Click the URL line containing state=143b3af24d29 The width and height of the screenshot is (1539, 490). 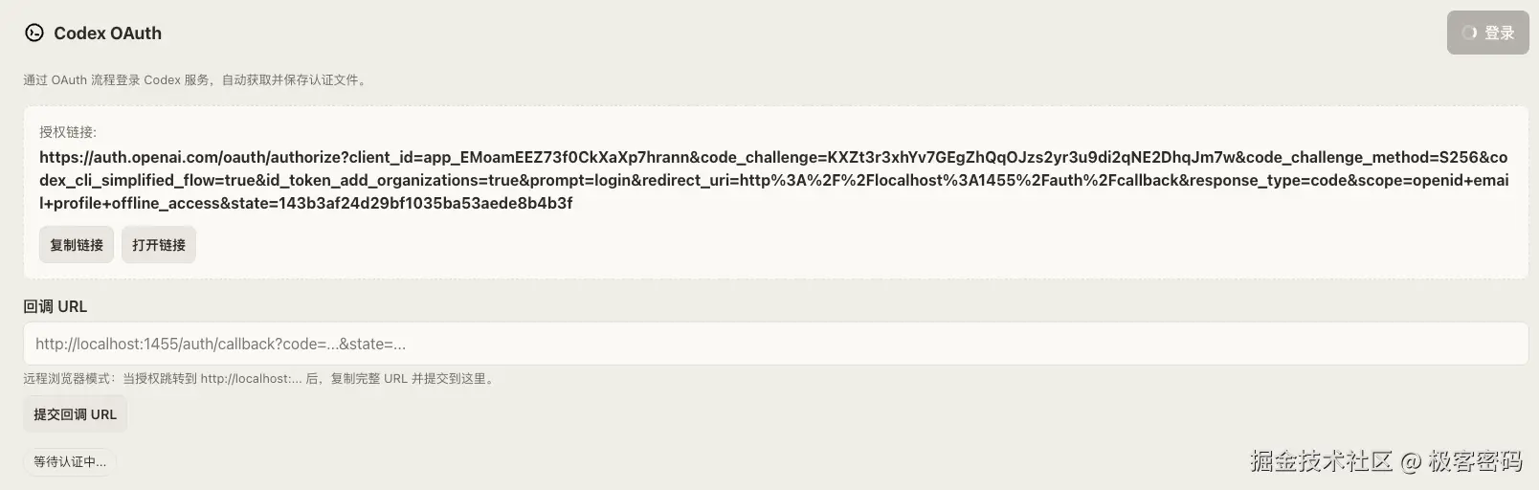(x=306, y=203)
